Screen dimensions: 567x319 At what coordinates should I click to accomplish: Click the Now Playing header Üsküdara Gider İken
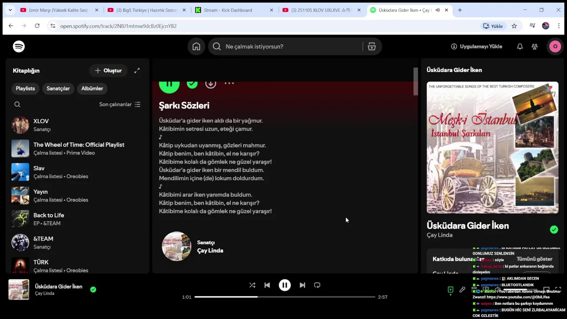click(454, 70)
